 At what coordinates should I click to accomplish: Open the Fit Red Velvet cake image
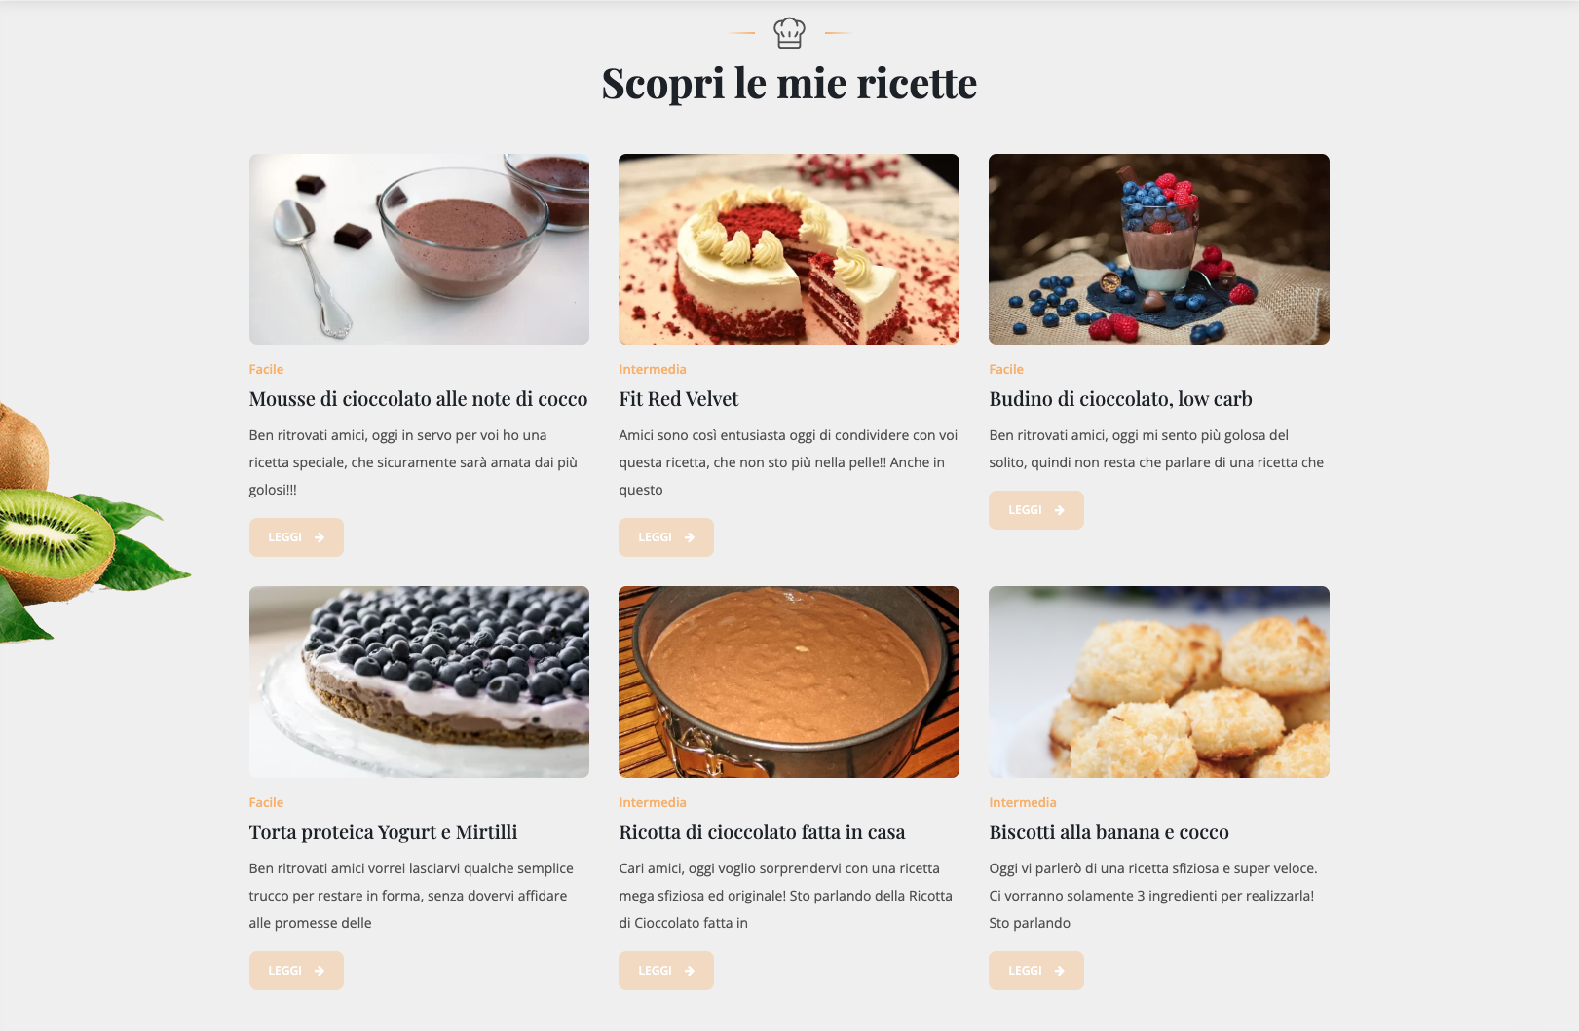pos(789,249)
